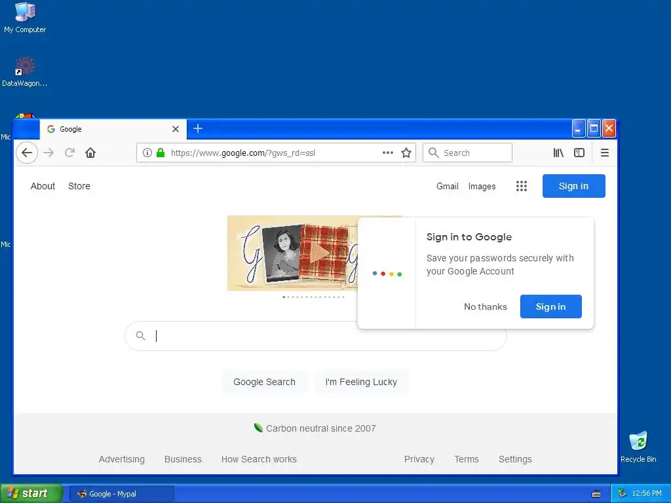The height and width of the screenshot is (503, 671).
Task: Reload the current page
Action: (69, 153)
